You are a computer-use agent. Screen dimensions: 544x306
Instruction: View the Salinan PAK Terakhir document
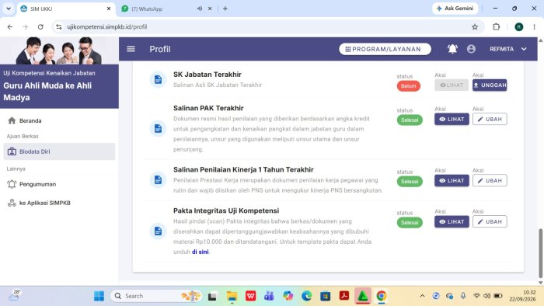[452, 119]
